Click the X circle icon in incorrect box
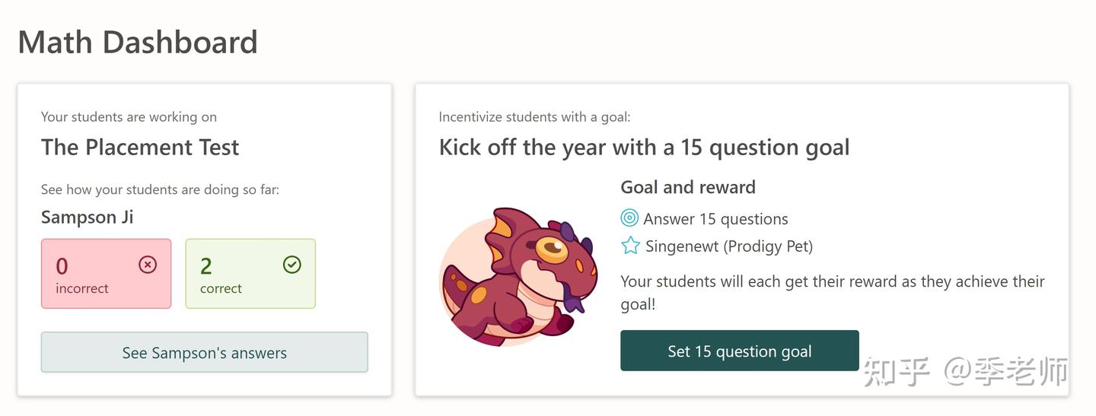The image size is (1096, 416). (x=148, y=265)
